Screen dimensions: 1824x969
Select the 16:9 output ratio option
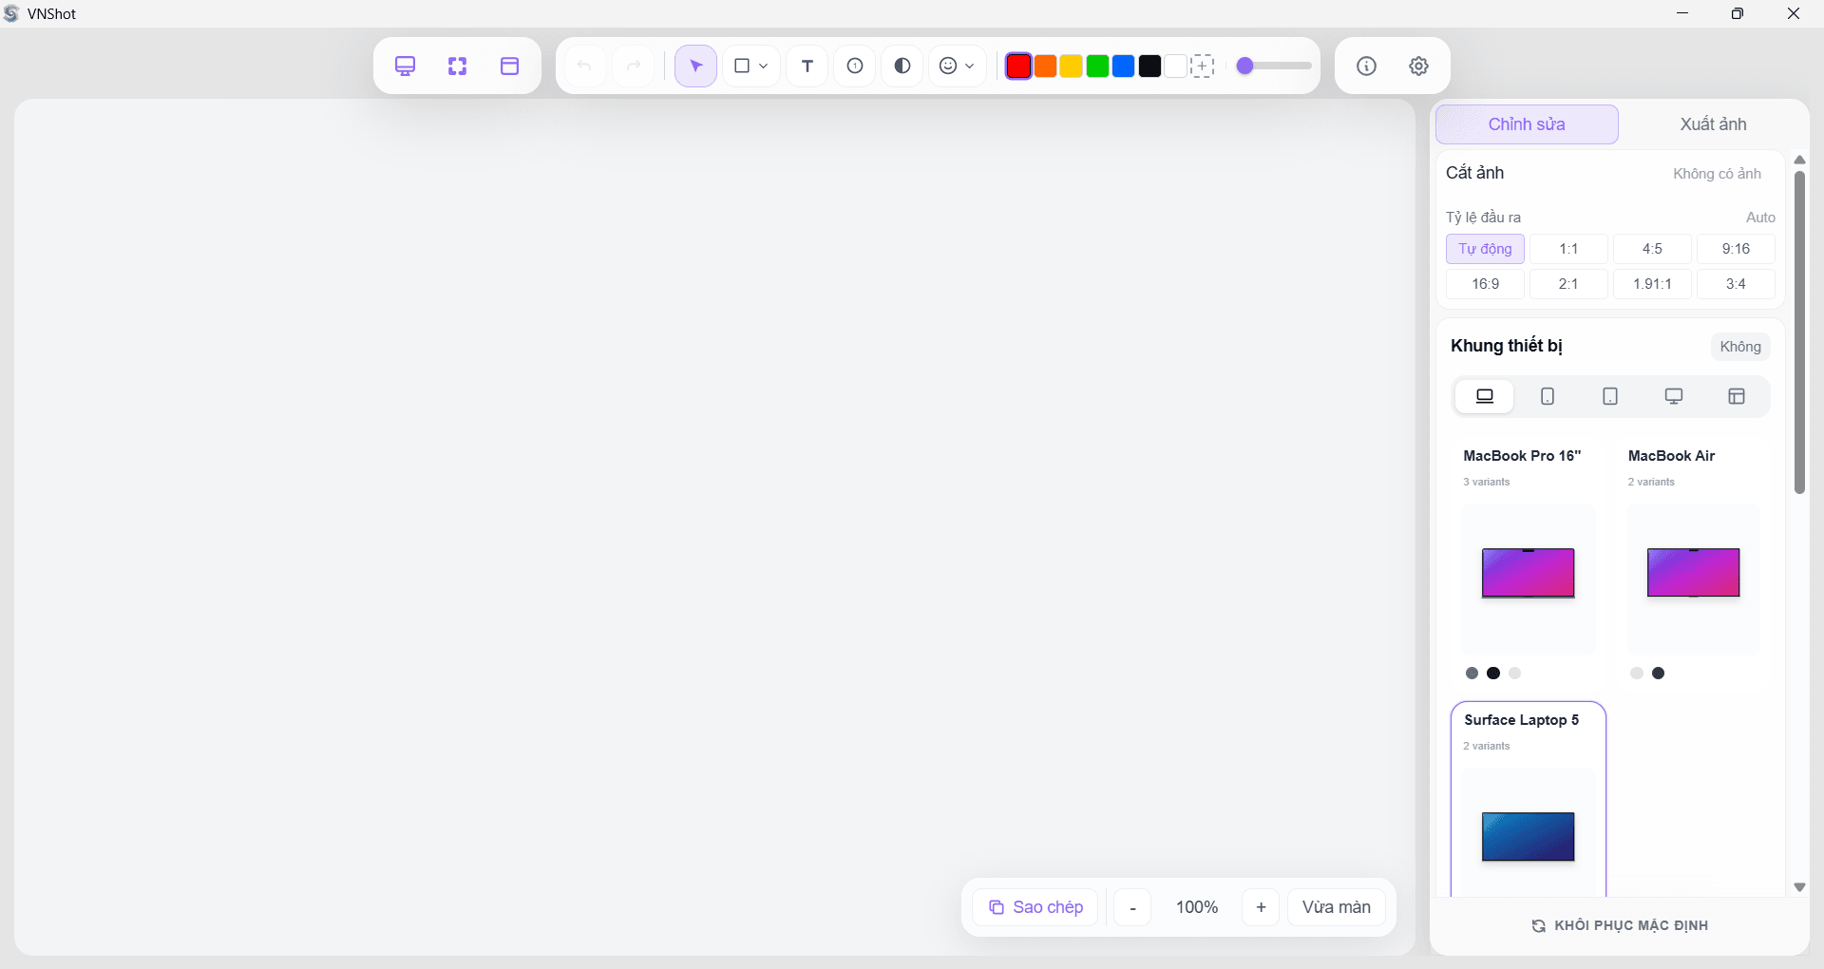[1485, 284]
